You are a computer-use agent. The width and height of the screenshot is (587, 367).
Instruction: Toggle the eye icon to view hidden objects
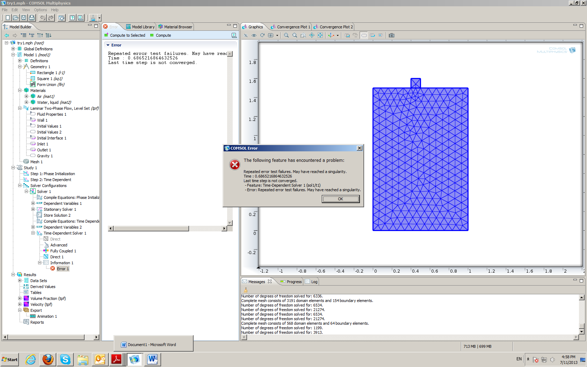click(x=254, y=35)
